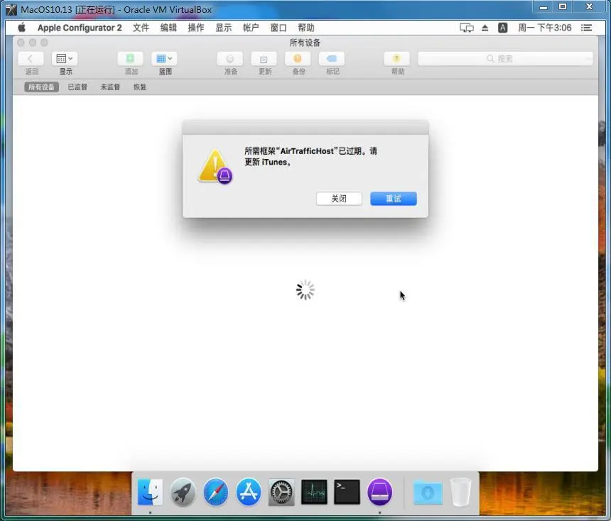
Task: Maximize the VirtualBox window
Action: pyautogui.click(x=563, y=7)
